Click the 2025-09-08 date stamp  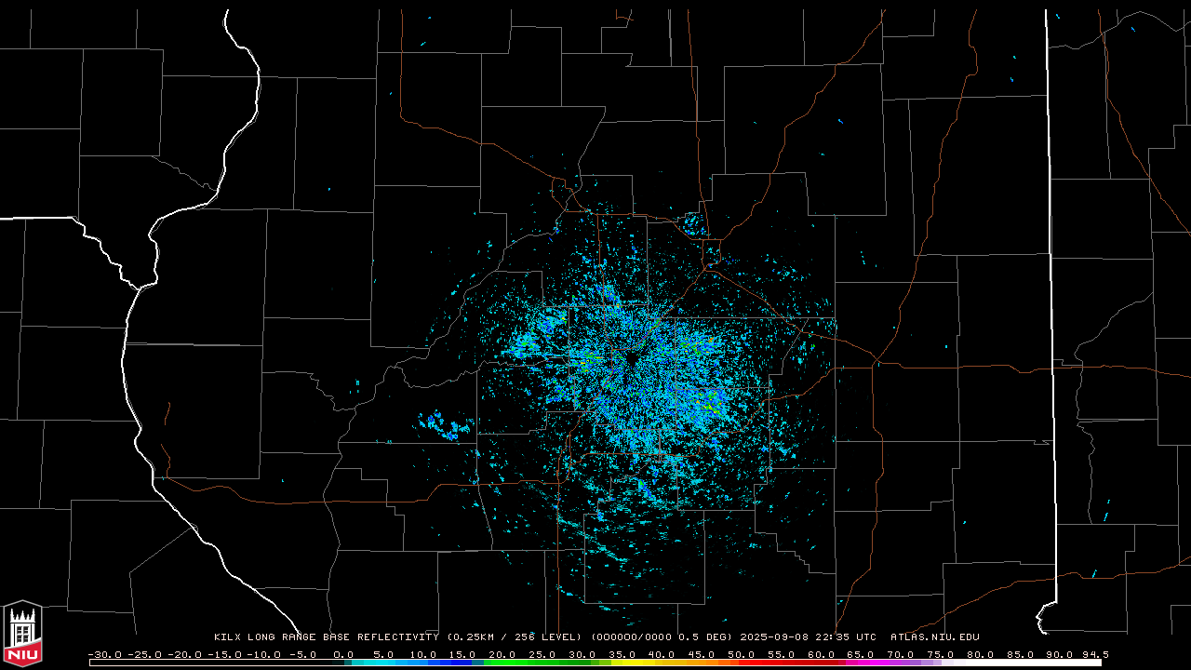coord(774,636)
